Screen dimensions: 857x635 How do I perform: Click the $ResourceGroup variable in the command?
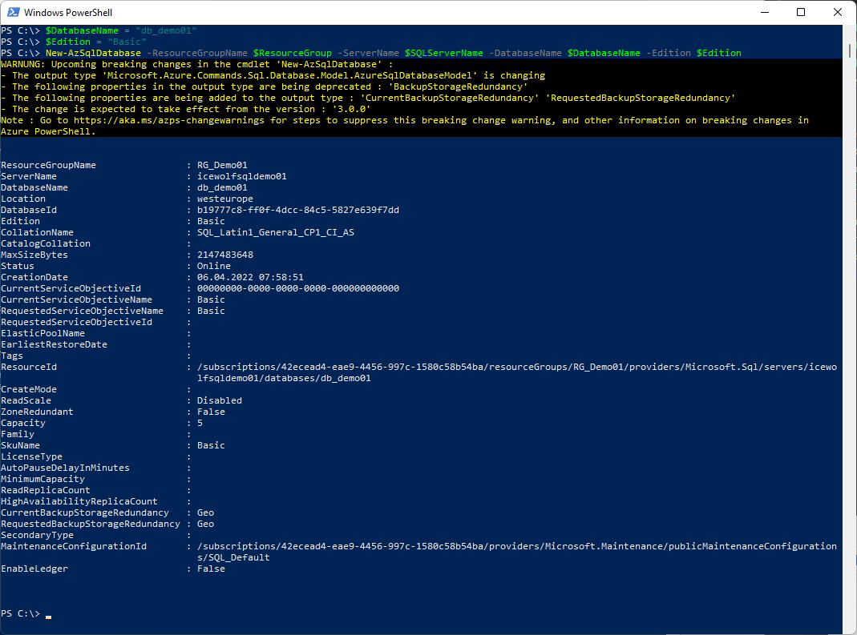tap(293, 53)
